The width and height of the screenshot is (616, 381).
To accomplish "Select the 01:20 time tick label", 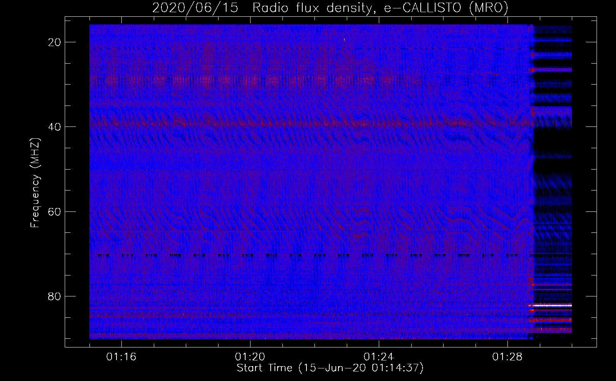I will click(x=250, y=357).
